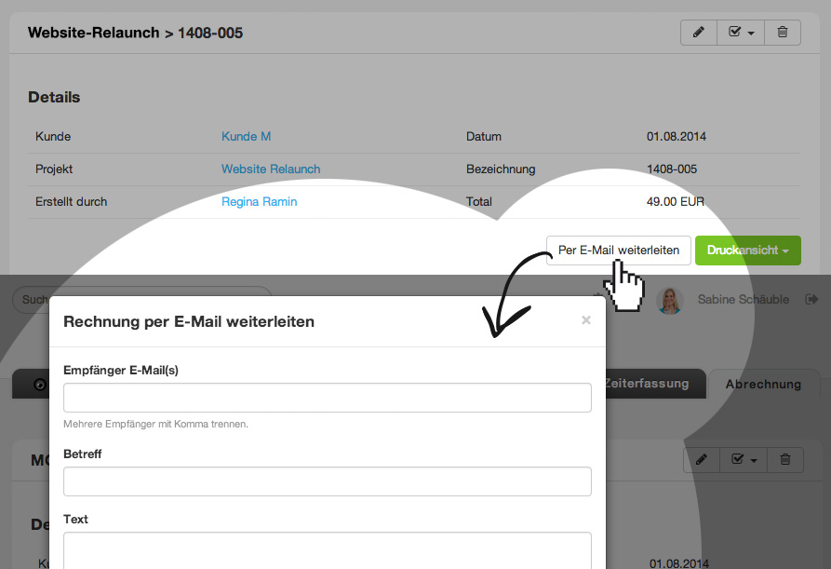Click the logout icon next to Sabine Schäuble

(811, 300)
